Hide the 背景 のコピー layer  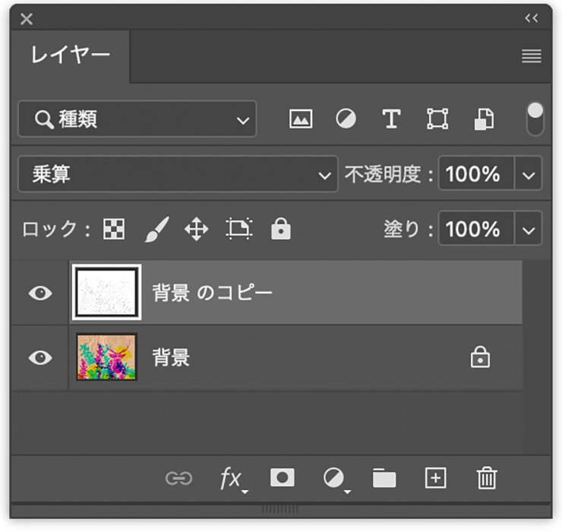pyautogui.click(x=39, y=293)
